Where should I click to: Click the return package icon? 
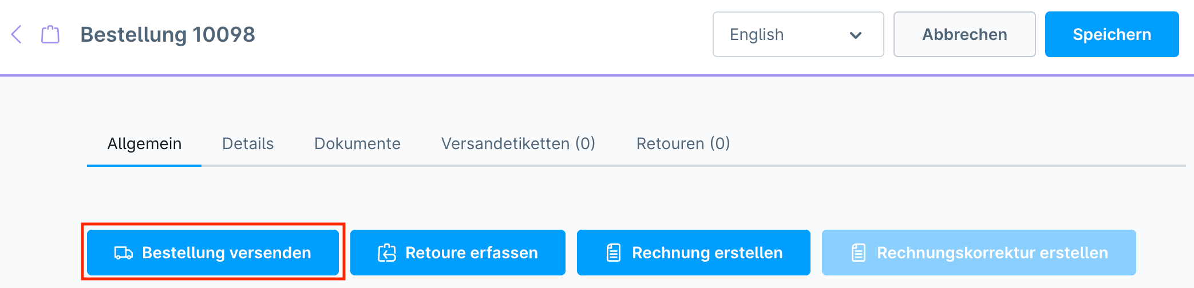(387, 253)
